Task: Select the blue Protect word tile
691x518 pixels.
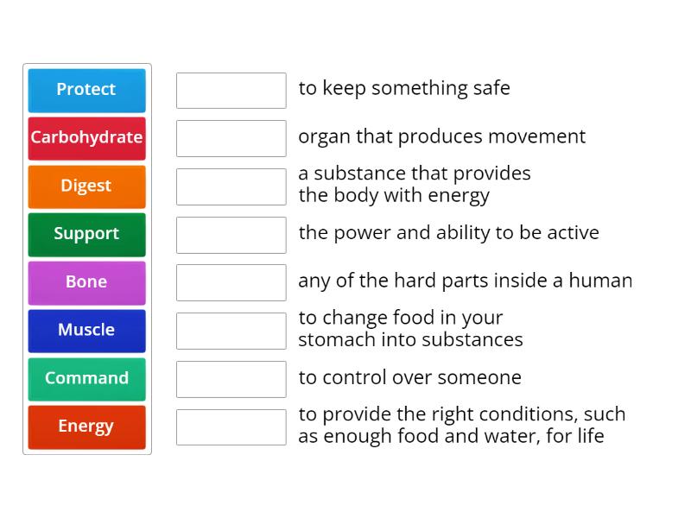Action: 86,90
